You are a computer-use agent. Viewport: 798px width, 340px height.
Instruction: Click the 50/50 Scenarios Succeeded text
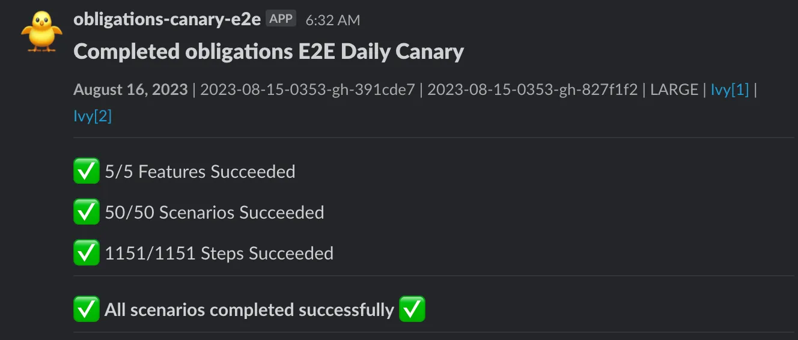tap(215, 213)
